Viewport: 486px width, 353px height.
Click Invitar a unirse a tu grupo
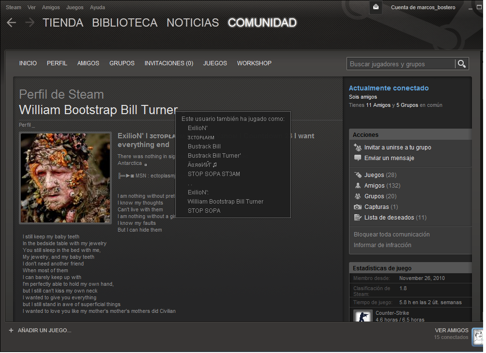(x=398, y=147)
